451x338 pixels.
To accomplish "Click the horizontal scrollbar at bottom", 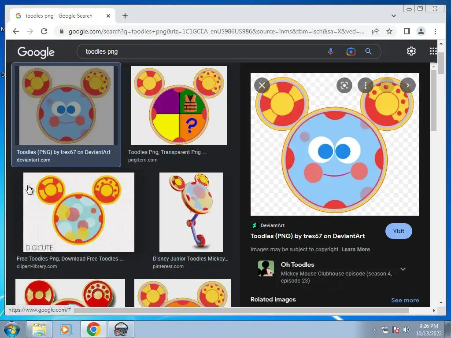I will click(242, 310).
